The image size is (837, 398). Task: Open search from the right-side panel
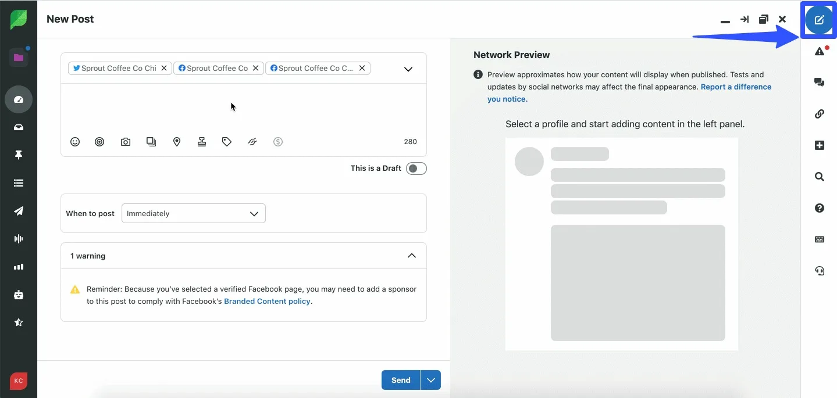pos(819,177)
